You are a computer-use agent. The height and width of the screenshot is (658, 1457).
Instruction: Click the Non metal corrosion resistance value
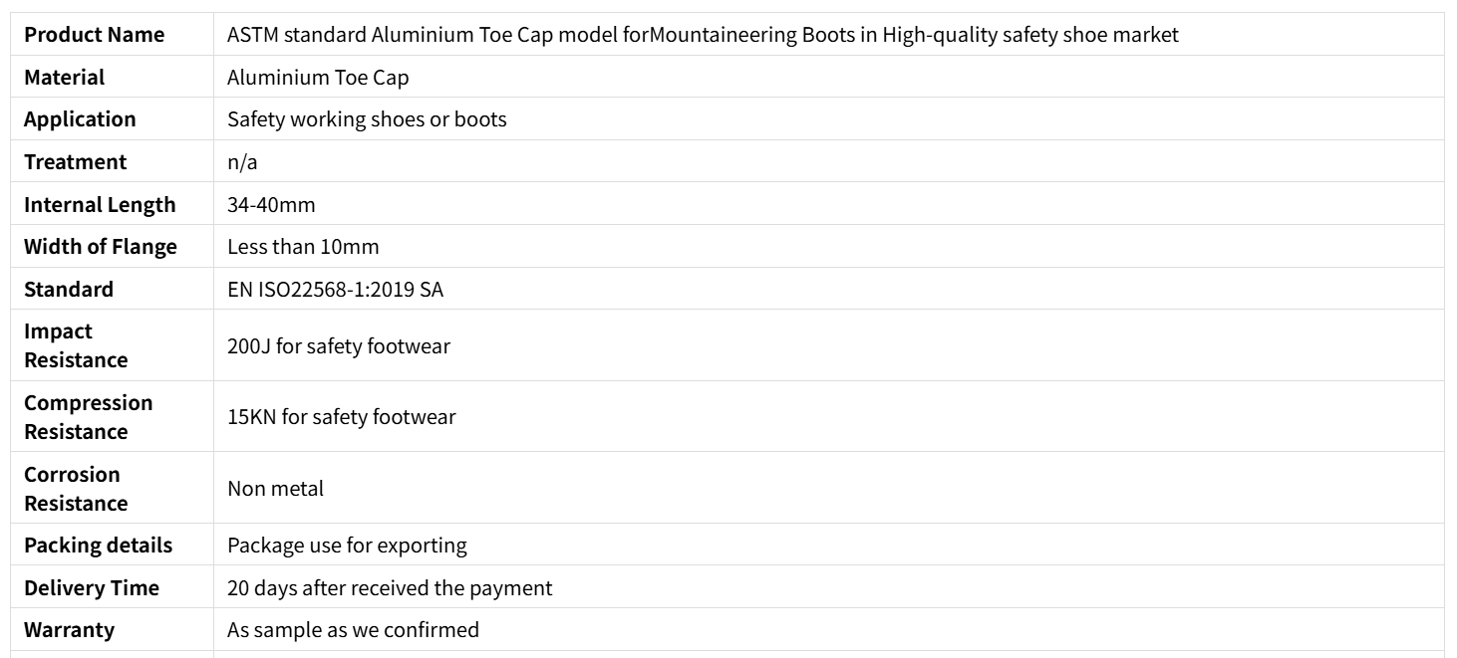point(275,488)
